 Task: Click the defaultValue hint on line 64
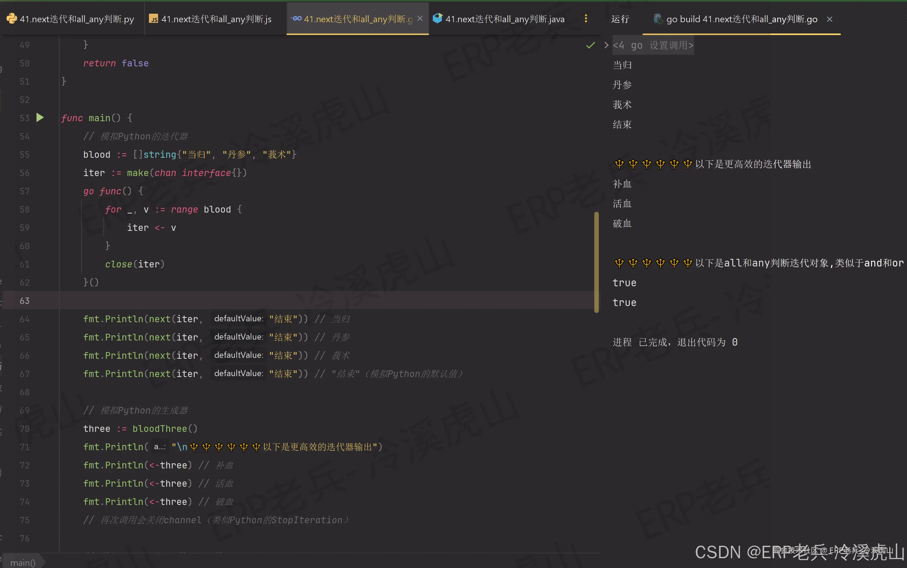click(238, 319)
